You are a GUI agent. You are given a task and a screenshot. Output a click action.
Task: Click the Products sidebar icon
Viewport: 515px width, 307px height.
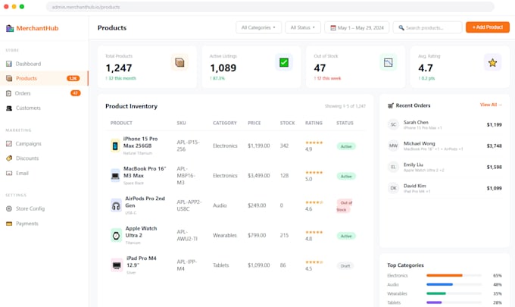(x=9, y=78)
